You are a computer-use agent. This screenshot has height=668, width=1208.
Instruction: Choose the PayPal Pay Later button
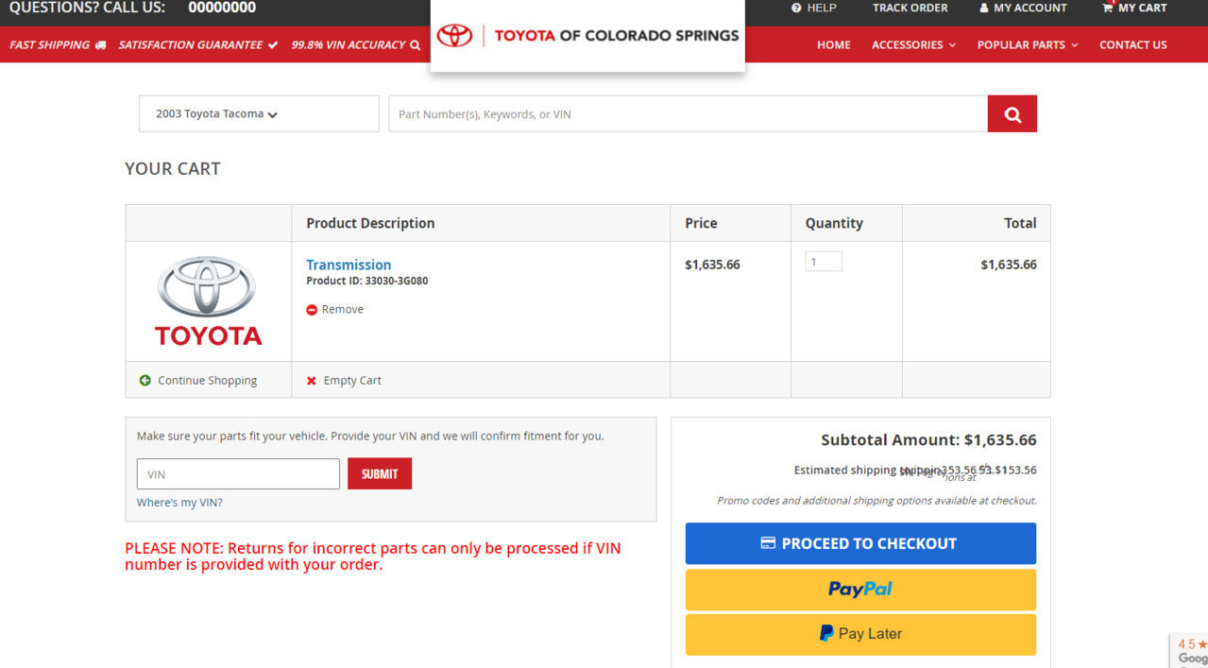coord(860,635)
